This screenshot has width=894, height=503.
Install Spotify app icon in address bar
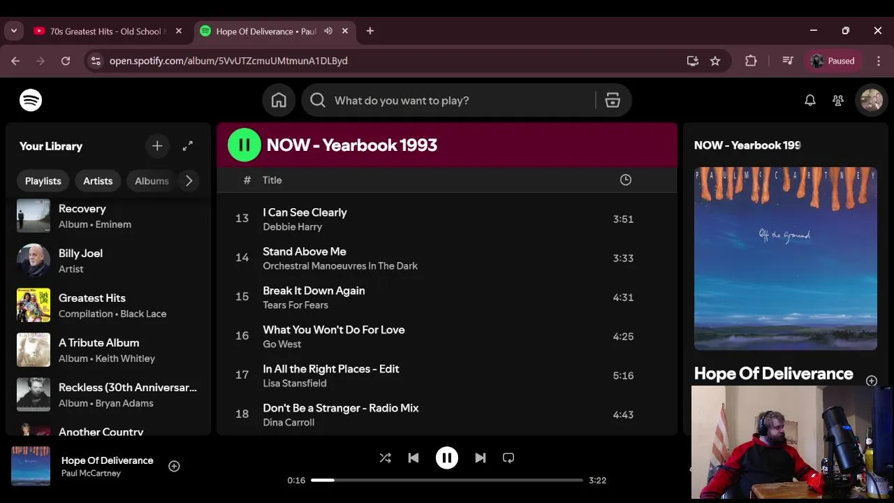tap(693, 61)
